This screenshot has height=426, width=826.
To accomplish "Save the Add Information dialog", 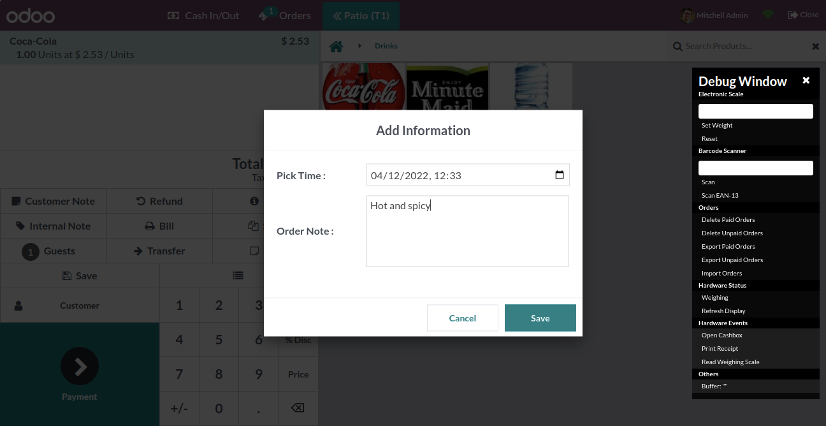I will [x=540, y=318].
